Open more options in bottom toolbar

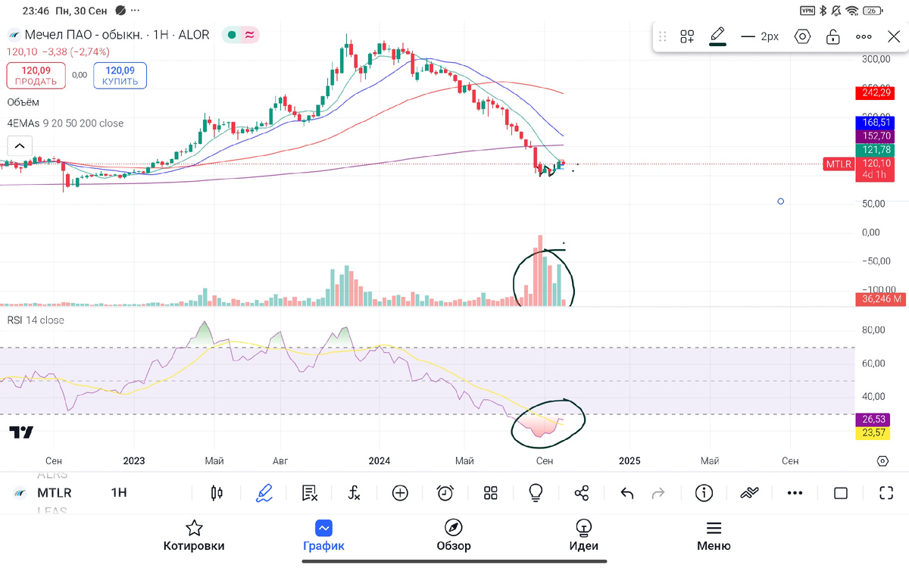[x=795, y=494]
